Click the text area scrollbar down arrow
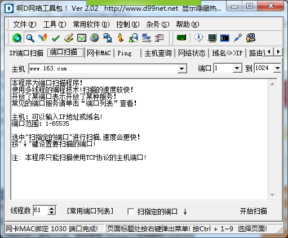 [x=272, y=195]
